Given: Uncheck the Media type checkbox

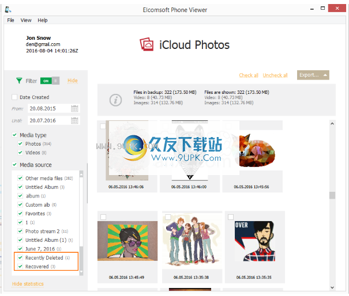Looking at the screenshot, I should [x=14, y=135].
